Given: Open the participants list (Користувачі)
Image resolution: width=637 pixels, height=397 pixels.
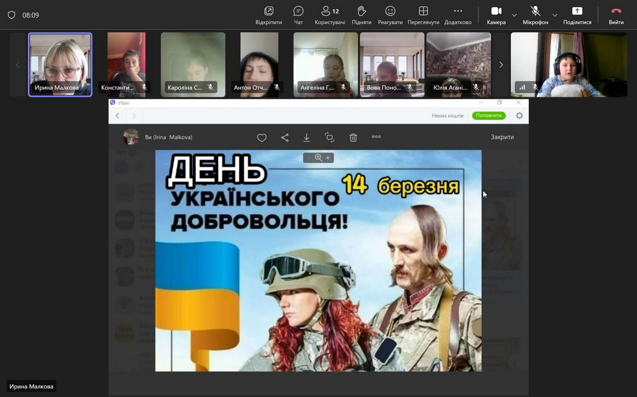Looking at the screenshot, I should pyautogui.click(x=330, y=15).
